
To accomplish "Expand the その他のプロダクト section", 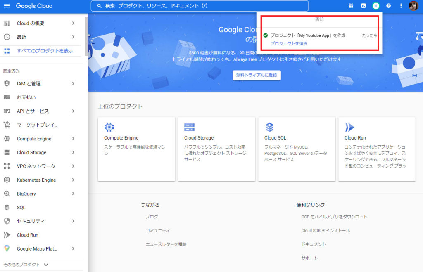I will click(26, 265).
